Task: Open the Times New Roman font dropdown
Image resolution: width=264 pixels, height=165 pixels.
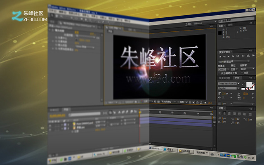Action: [x=238, y=83]
